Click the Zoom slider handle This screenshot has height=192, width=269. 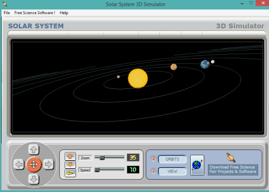click(102, 157)
